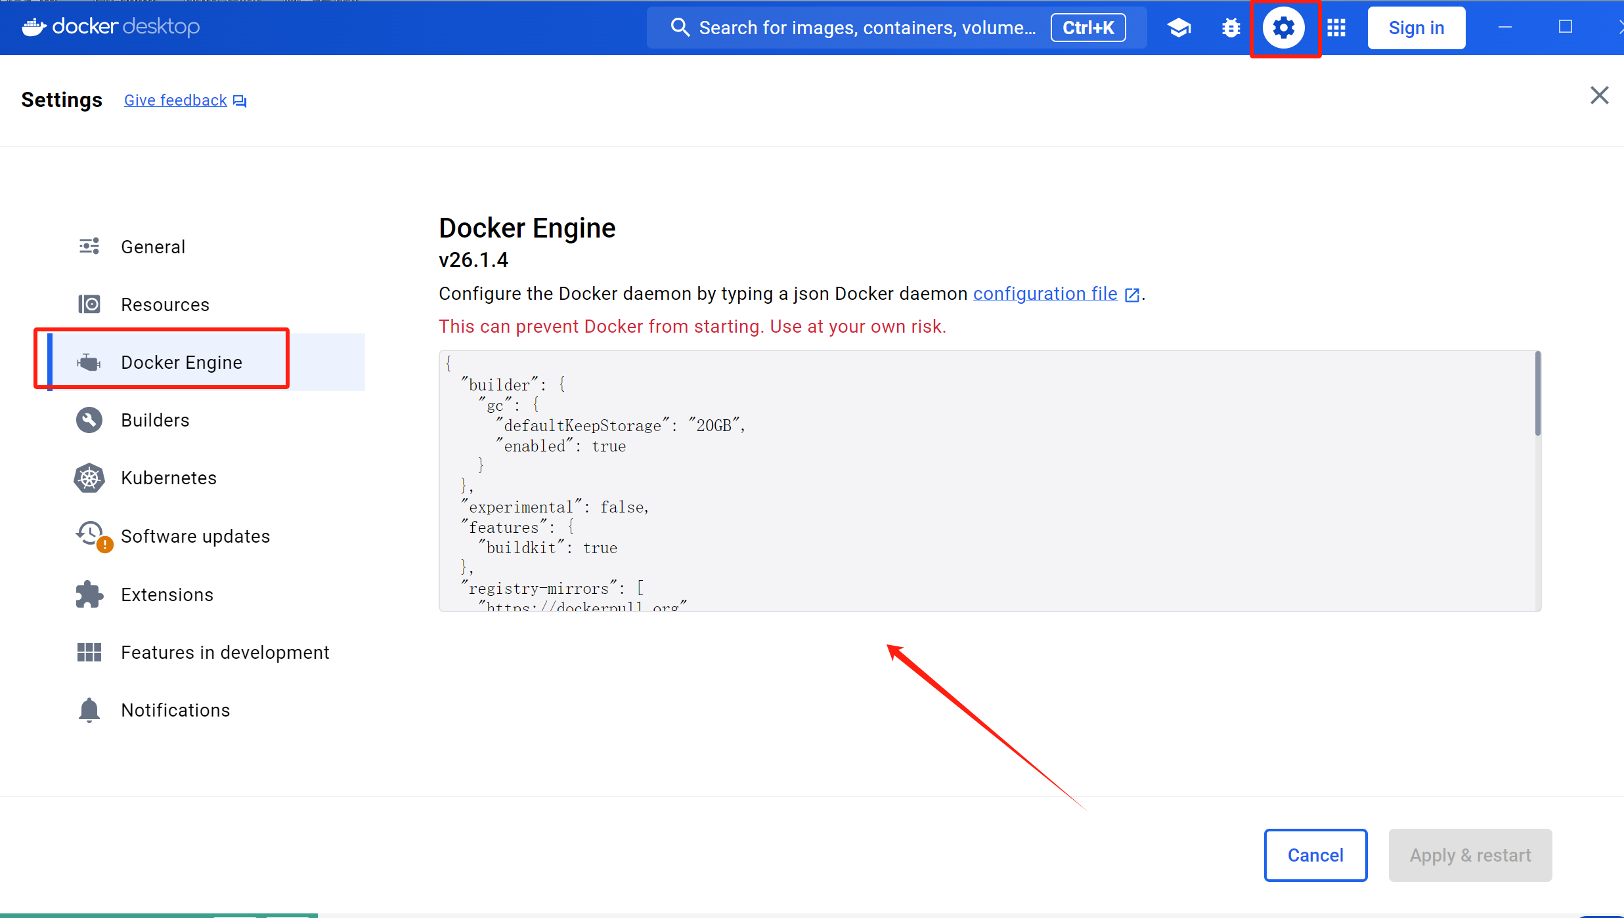Click the Notifications bell icon
This screenshot has width=1624, height=918.
(89, 710)
